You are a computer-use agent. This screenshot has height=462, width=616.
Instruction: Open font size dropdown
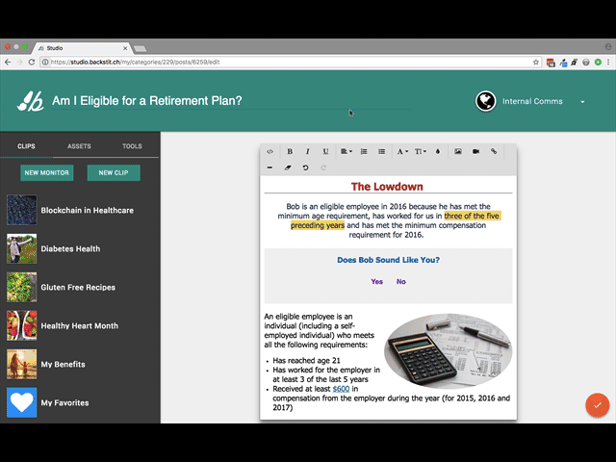pos(421,152)
